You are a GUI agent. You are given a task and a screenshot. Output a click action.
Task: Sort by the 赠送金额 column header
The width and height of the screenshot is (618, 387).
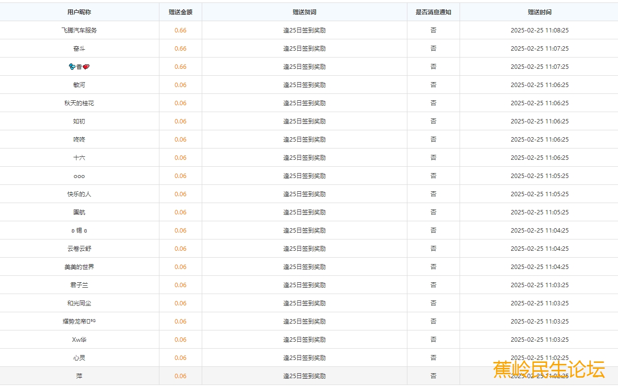(x=180, y=12)
